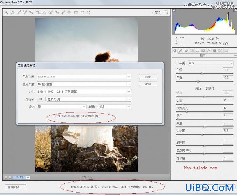237x195 pixels.
Task: Click the zoom in plus button
Action: point(10,177)
